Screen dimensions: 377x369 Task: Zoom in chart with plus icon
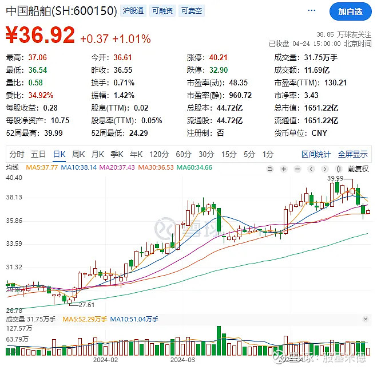pos(284,169)
